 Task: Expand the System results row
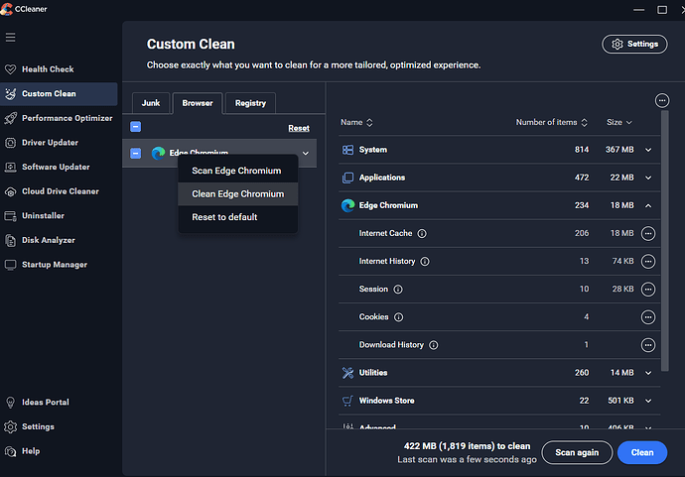[x=648, y=150]
